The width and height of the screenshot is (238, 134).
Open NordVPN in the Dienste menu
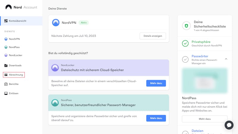point(14,39)
